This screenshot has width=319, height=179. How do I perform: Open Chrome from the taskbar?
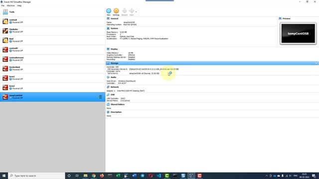click(x=94, y=176)
